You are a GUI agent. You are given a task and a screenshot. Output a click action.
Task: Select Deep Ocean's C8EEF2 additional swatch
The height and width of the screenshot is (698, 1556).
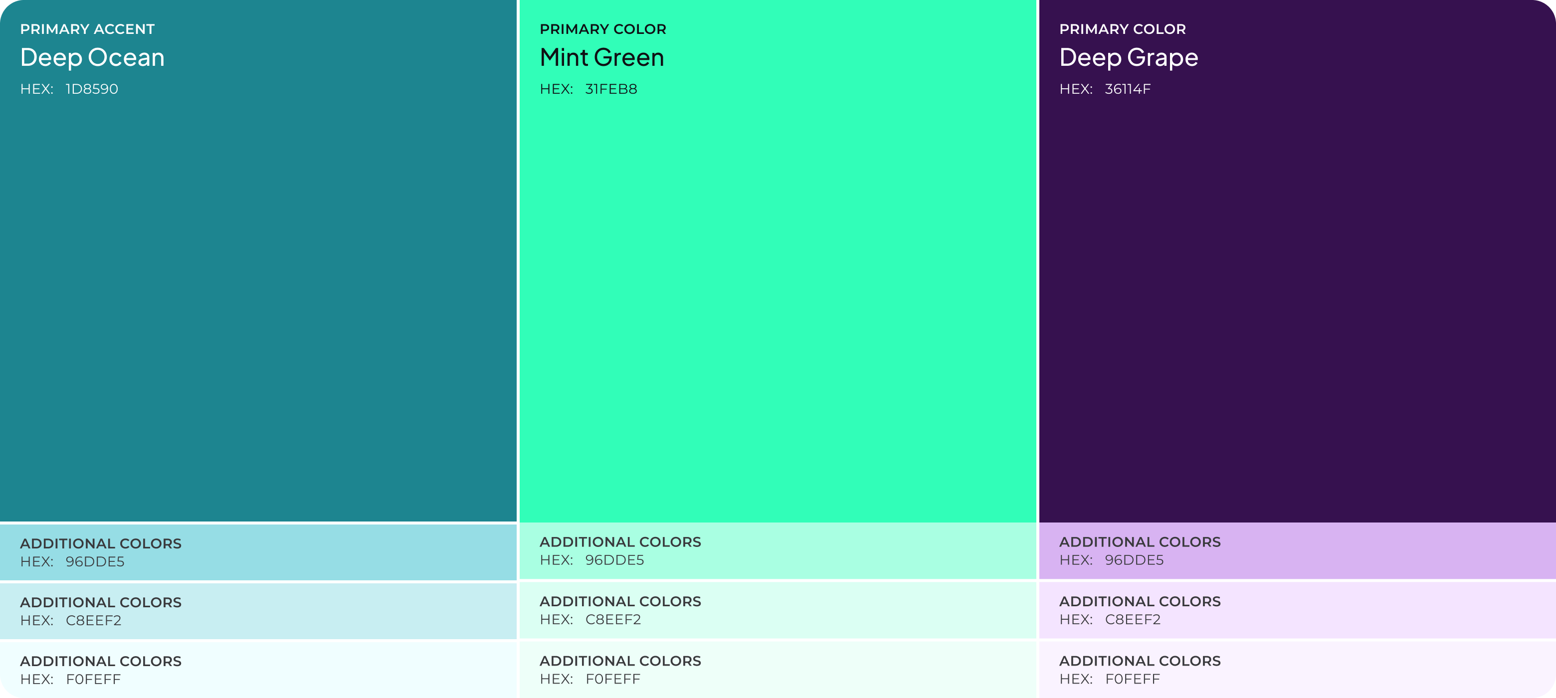(258, 611)
